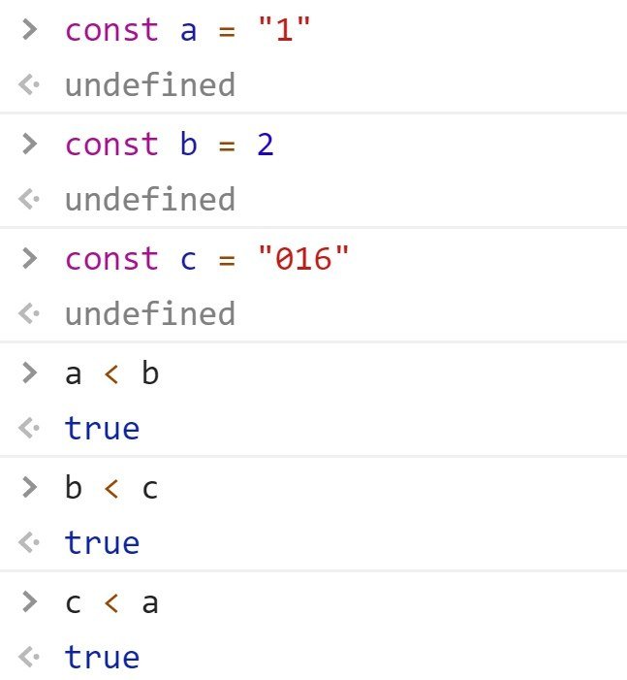
Task: Click the prompt chevron before c < a
Action: click(x=29, y=601)
